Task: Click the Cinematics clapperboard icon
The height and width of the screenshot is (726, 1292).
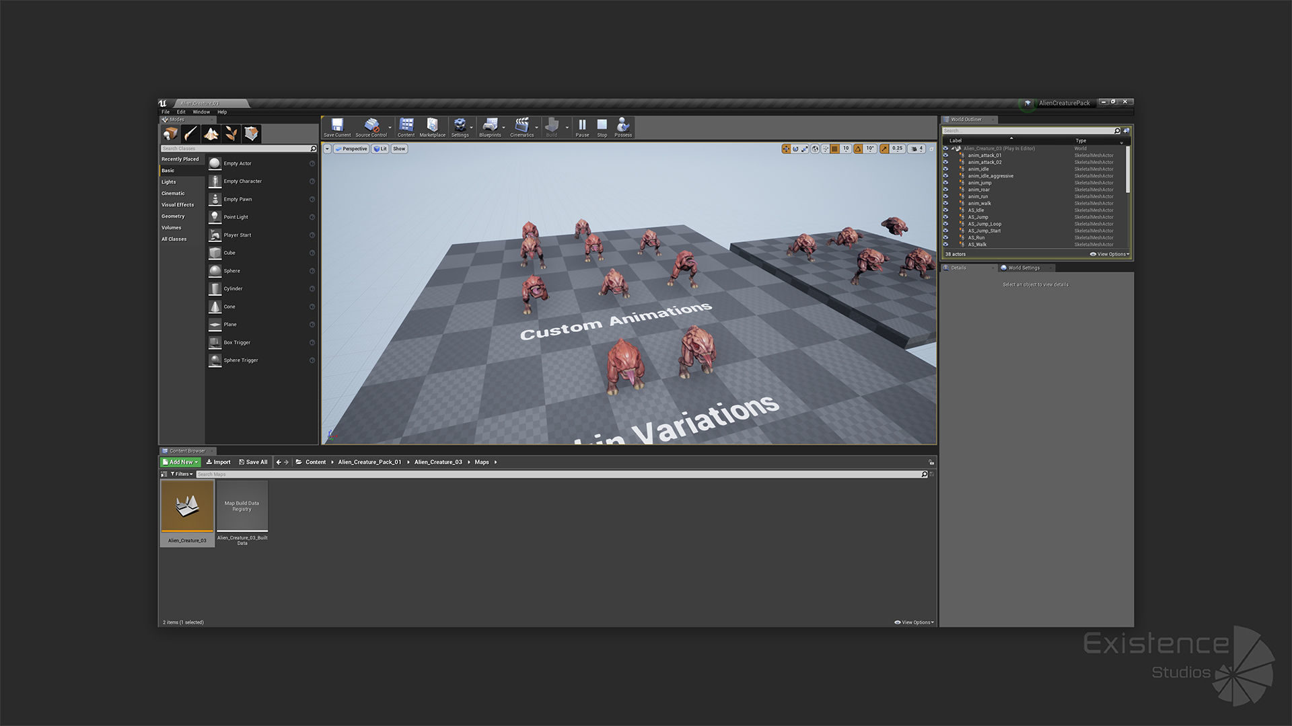Action: click(x=522, y=126)
